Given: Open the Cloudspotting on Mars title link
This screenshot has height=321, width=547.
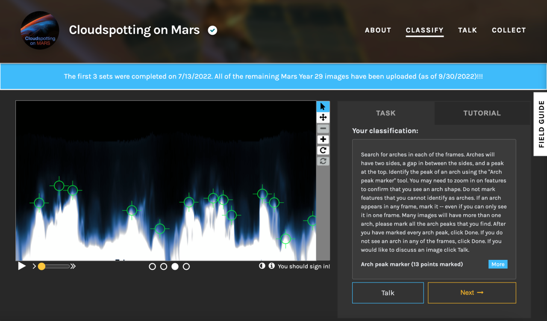Looking at the screenshot, I should coord(134,30).
